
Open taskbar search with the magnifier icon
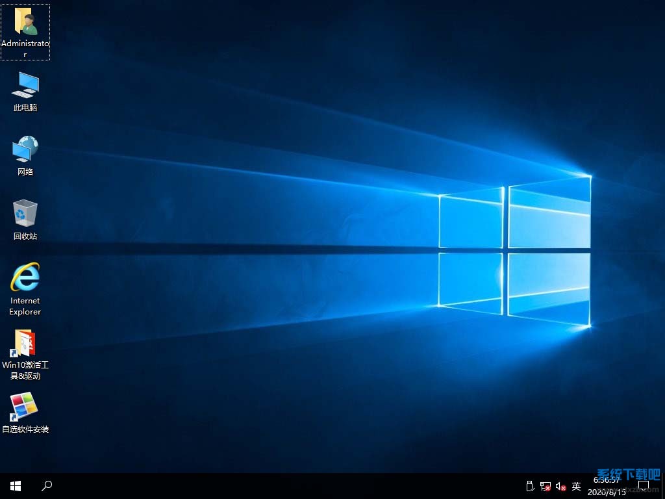coord(47,485)
